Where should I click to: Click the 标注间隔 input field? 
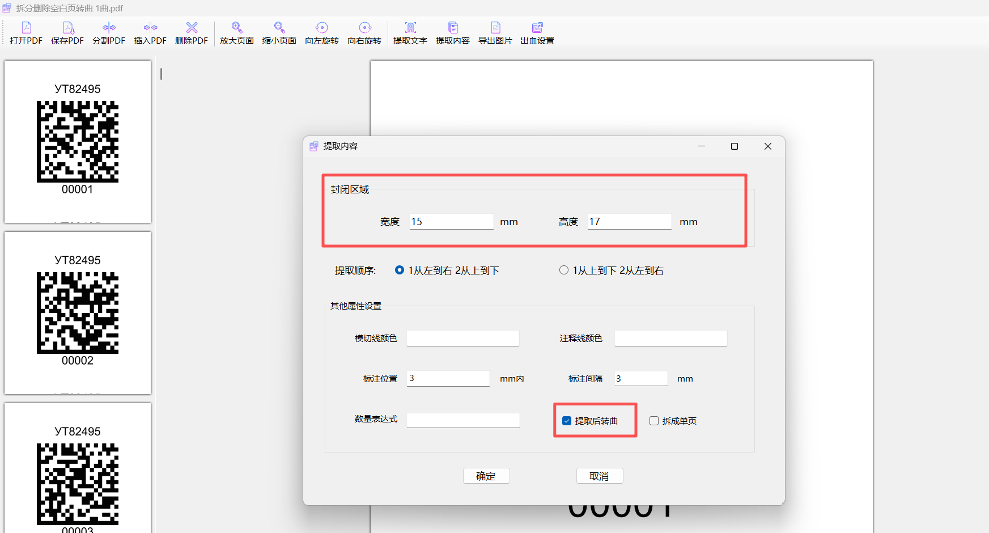(641, 378)
